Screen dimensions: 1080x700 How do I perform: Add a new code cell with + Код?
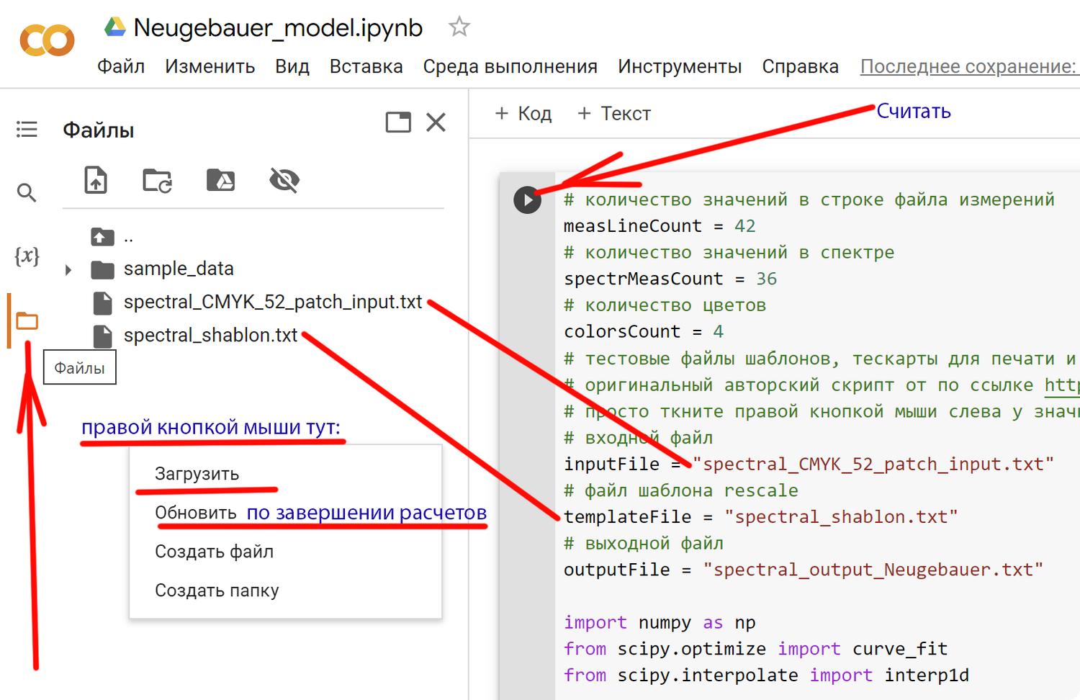(523, 113)
